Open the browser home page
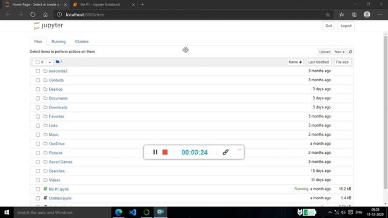Image resolution: width=388 pixels, height=218 pixels. [45, 15]
